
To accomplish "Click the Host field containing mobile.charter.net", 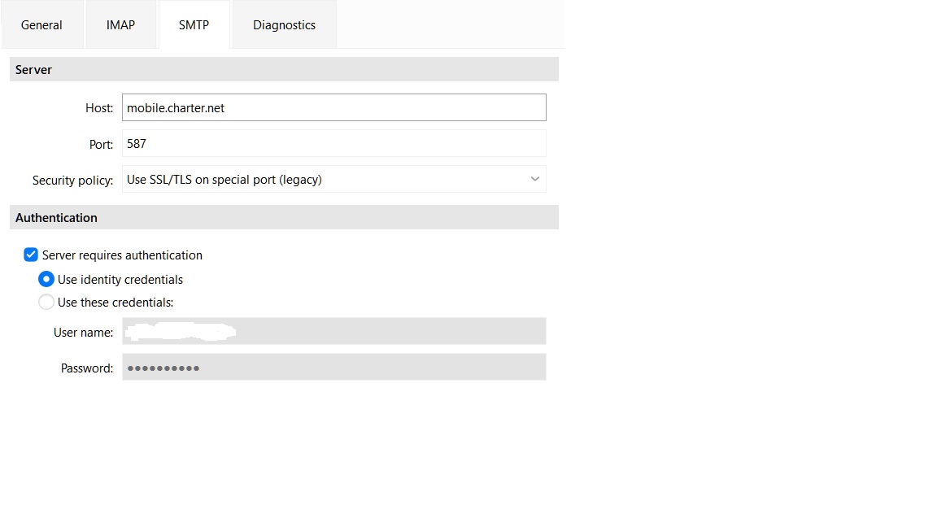I will point(334,107).
